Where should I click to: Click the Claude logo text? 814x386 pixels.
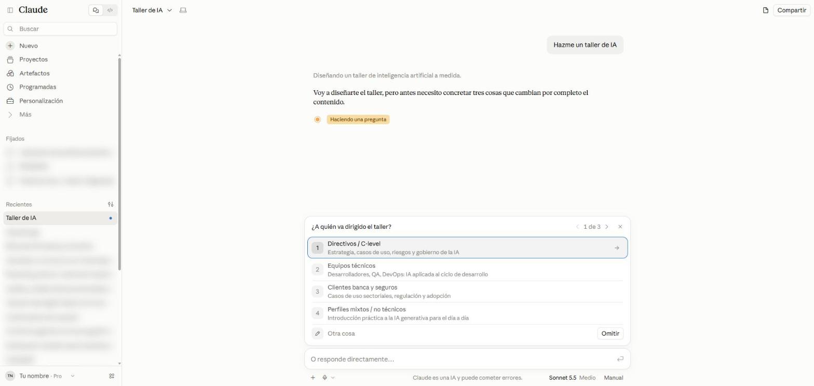point(33,10)
